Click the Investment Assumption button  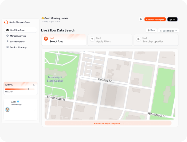coord(155,20)
